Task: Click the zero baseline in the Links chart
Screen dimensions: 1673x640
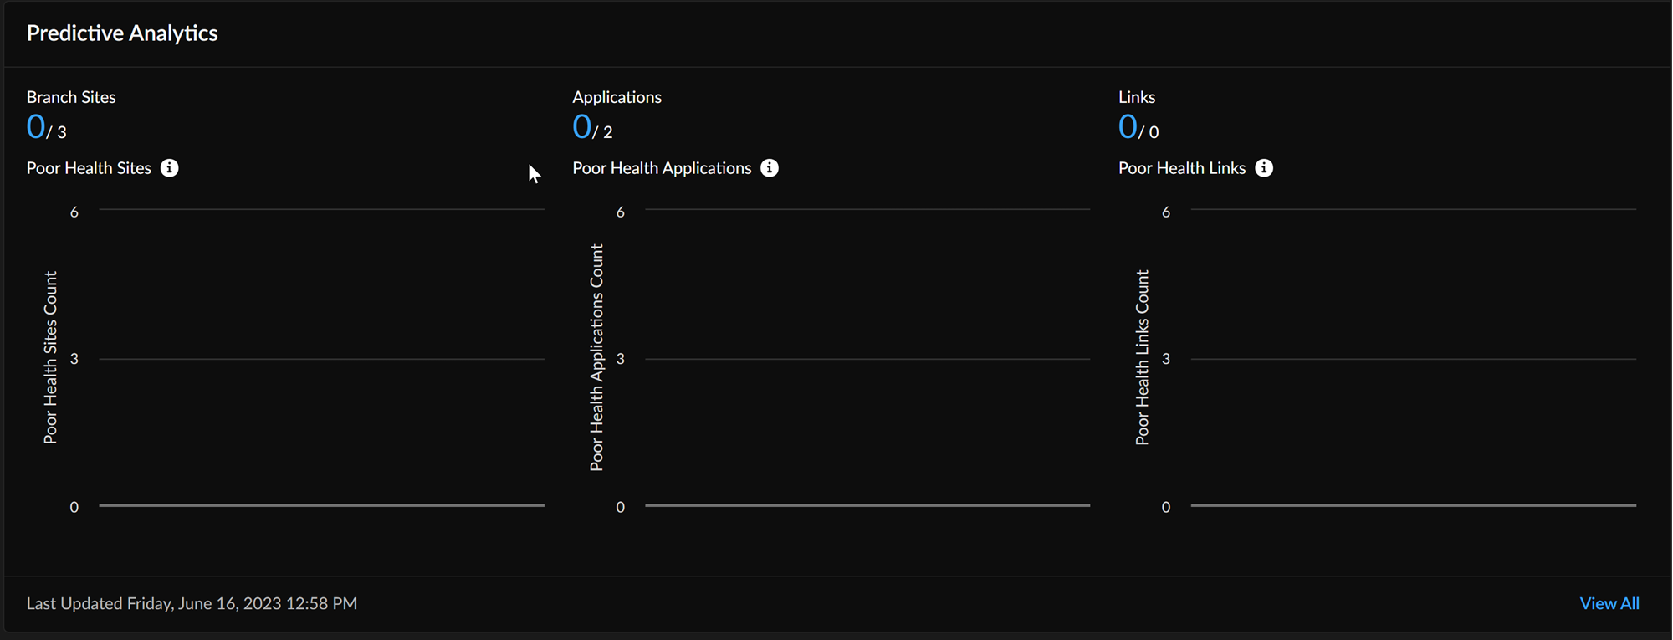Action: 1413,505
